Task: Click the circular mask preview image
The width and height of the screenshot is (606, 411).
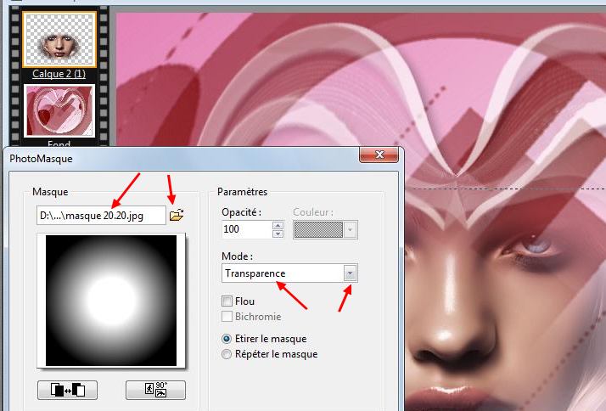Action: click(111, 301)
